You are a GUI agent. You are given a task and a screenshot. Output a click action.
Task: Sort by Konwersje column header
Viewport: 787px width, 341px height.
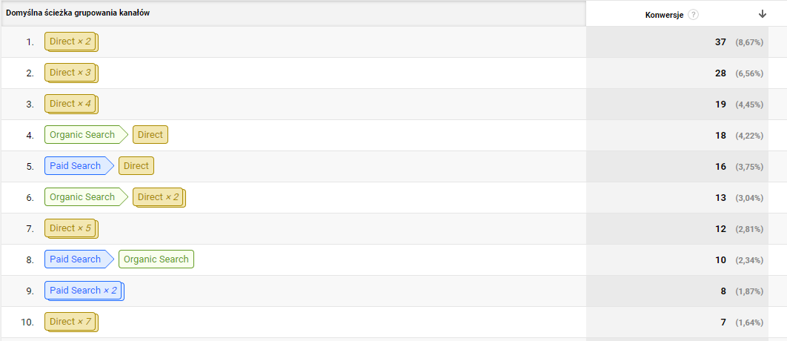(x=663, y=14)
